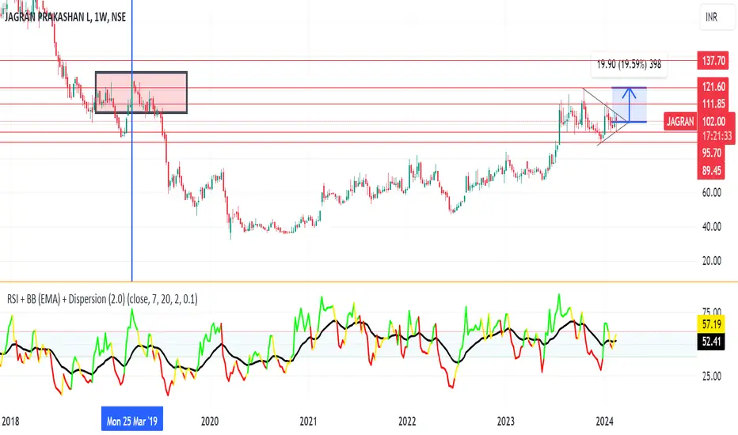This screenshot has height=435, width=738.
Task: Click the RSI + BB indicator title
Action: click(102, 299)
